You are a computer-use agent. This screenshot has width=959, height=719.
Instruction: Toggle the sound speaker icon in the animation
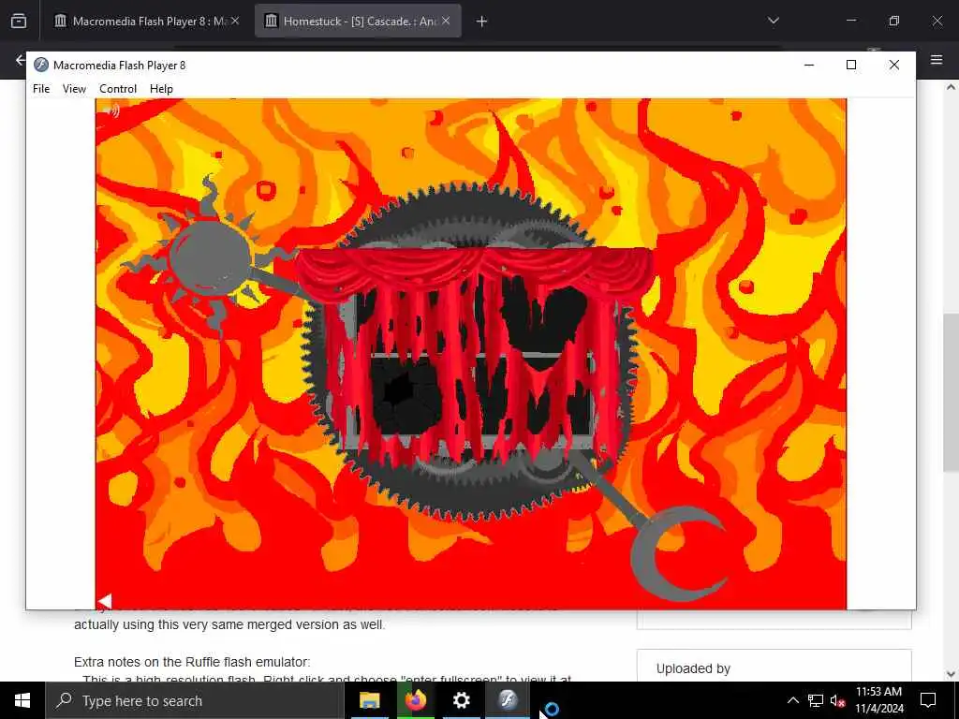(x=111, y=110)
